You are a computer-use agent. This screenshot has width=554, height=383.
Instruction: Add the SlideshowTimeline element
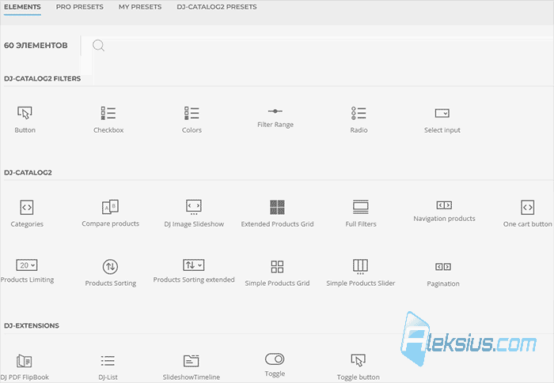point(192,367)
